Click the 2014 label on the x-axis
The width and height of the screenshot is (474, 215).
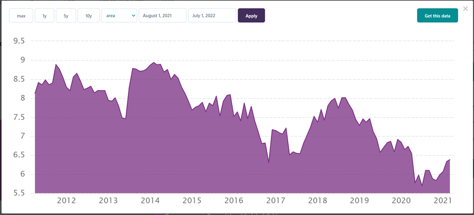click(x=150, y=200)
